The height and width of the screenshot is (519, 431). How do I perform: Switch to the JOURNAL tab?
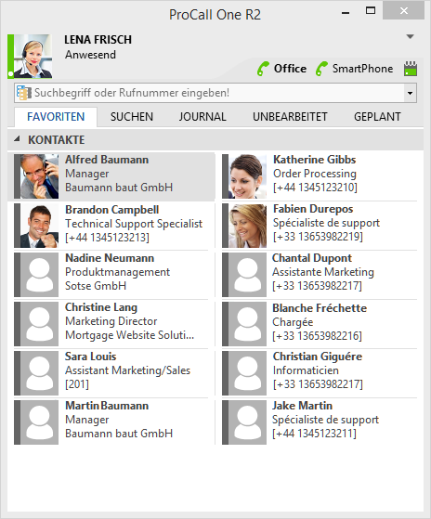(202, 117)
